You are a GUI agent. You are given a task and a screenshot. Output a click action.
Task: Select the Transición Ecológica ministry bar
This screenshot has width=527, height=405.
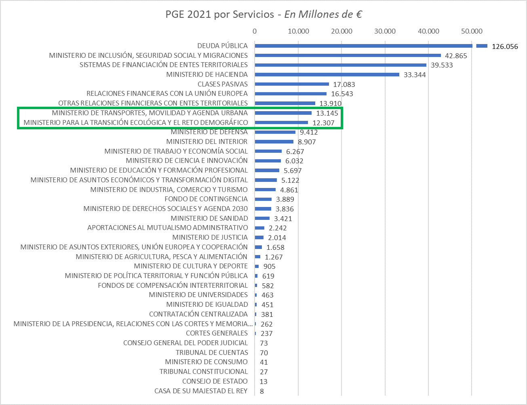[281, 122]
